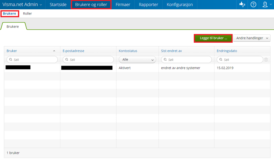The image size is (274, 161).
Task: Click the E-postadresse search field
Action: coord(88,60)
